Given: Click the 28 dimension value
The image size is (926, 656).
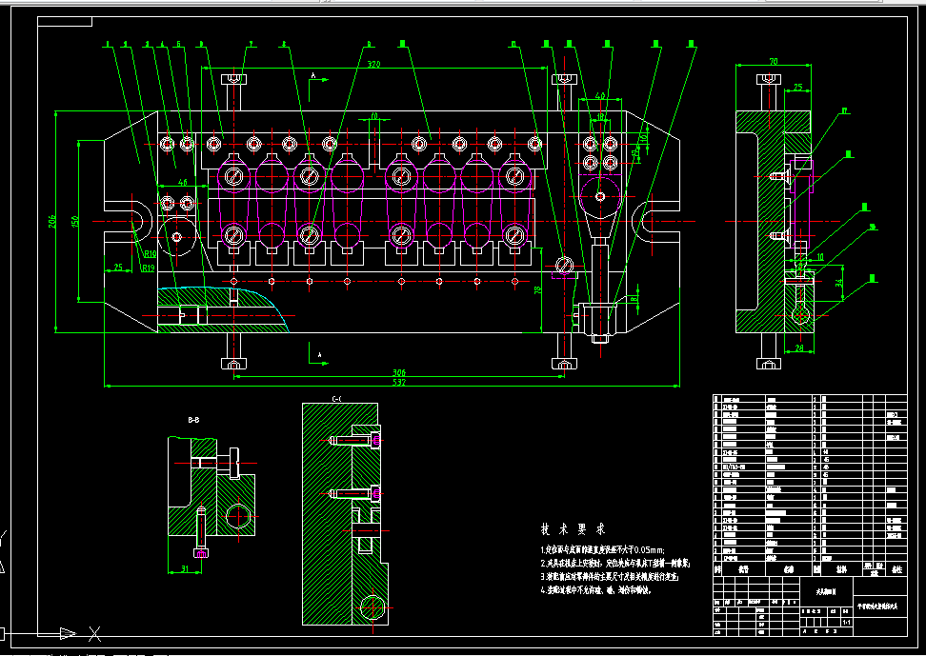Looking at the screenshot, I should (799, 348).
